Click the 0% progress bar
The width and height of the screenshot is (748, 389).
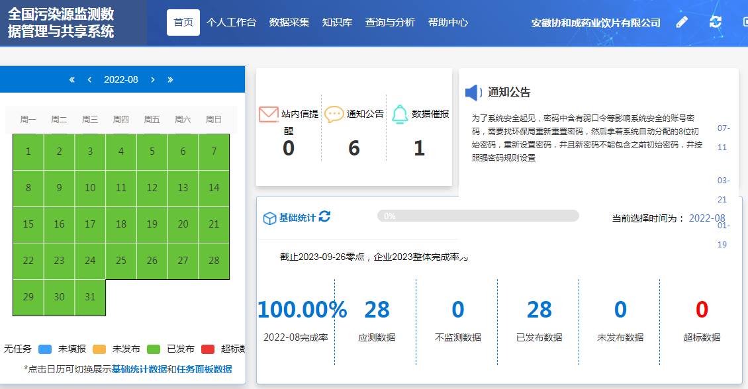[x=477, y=216]
